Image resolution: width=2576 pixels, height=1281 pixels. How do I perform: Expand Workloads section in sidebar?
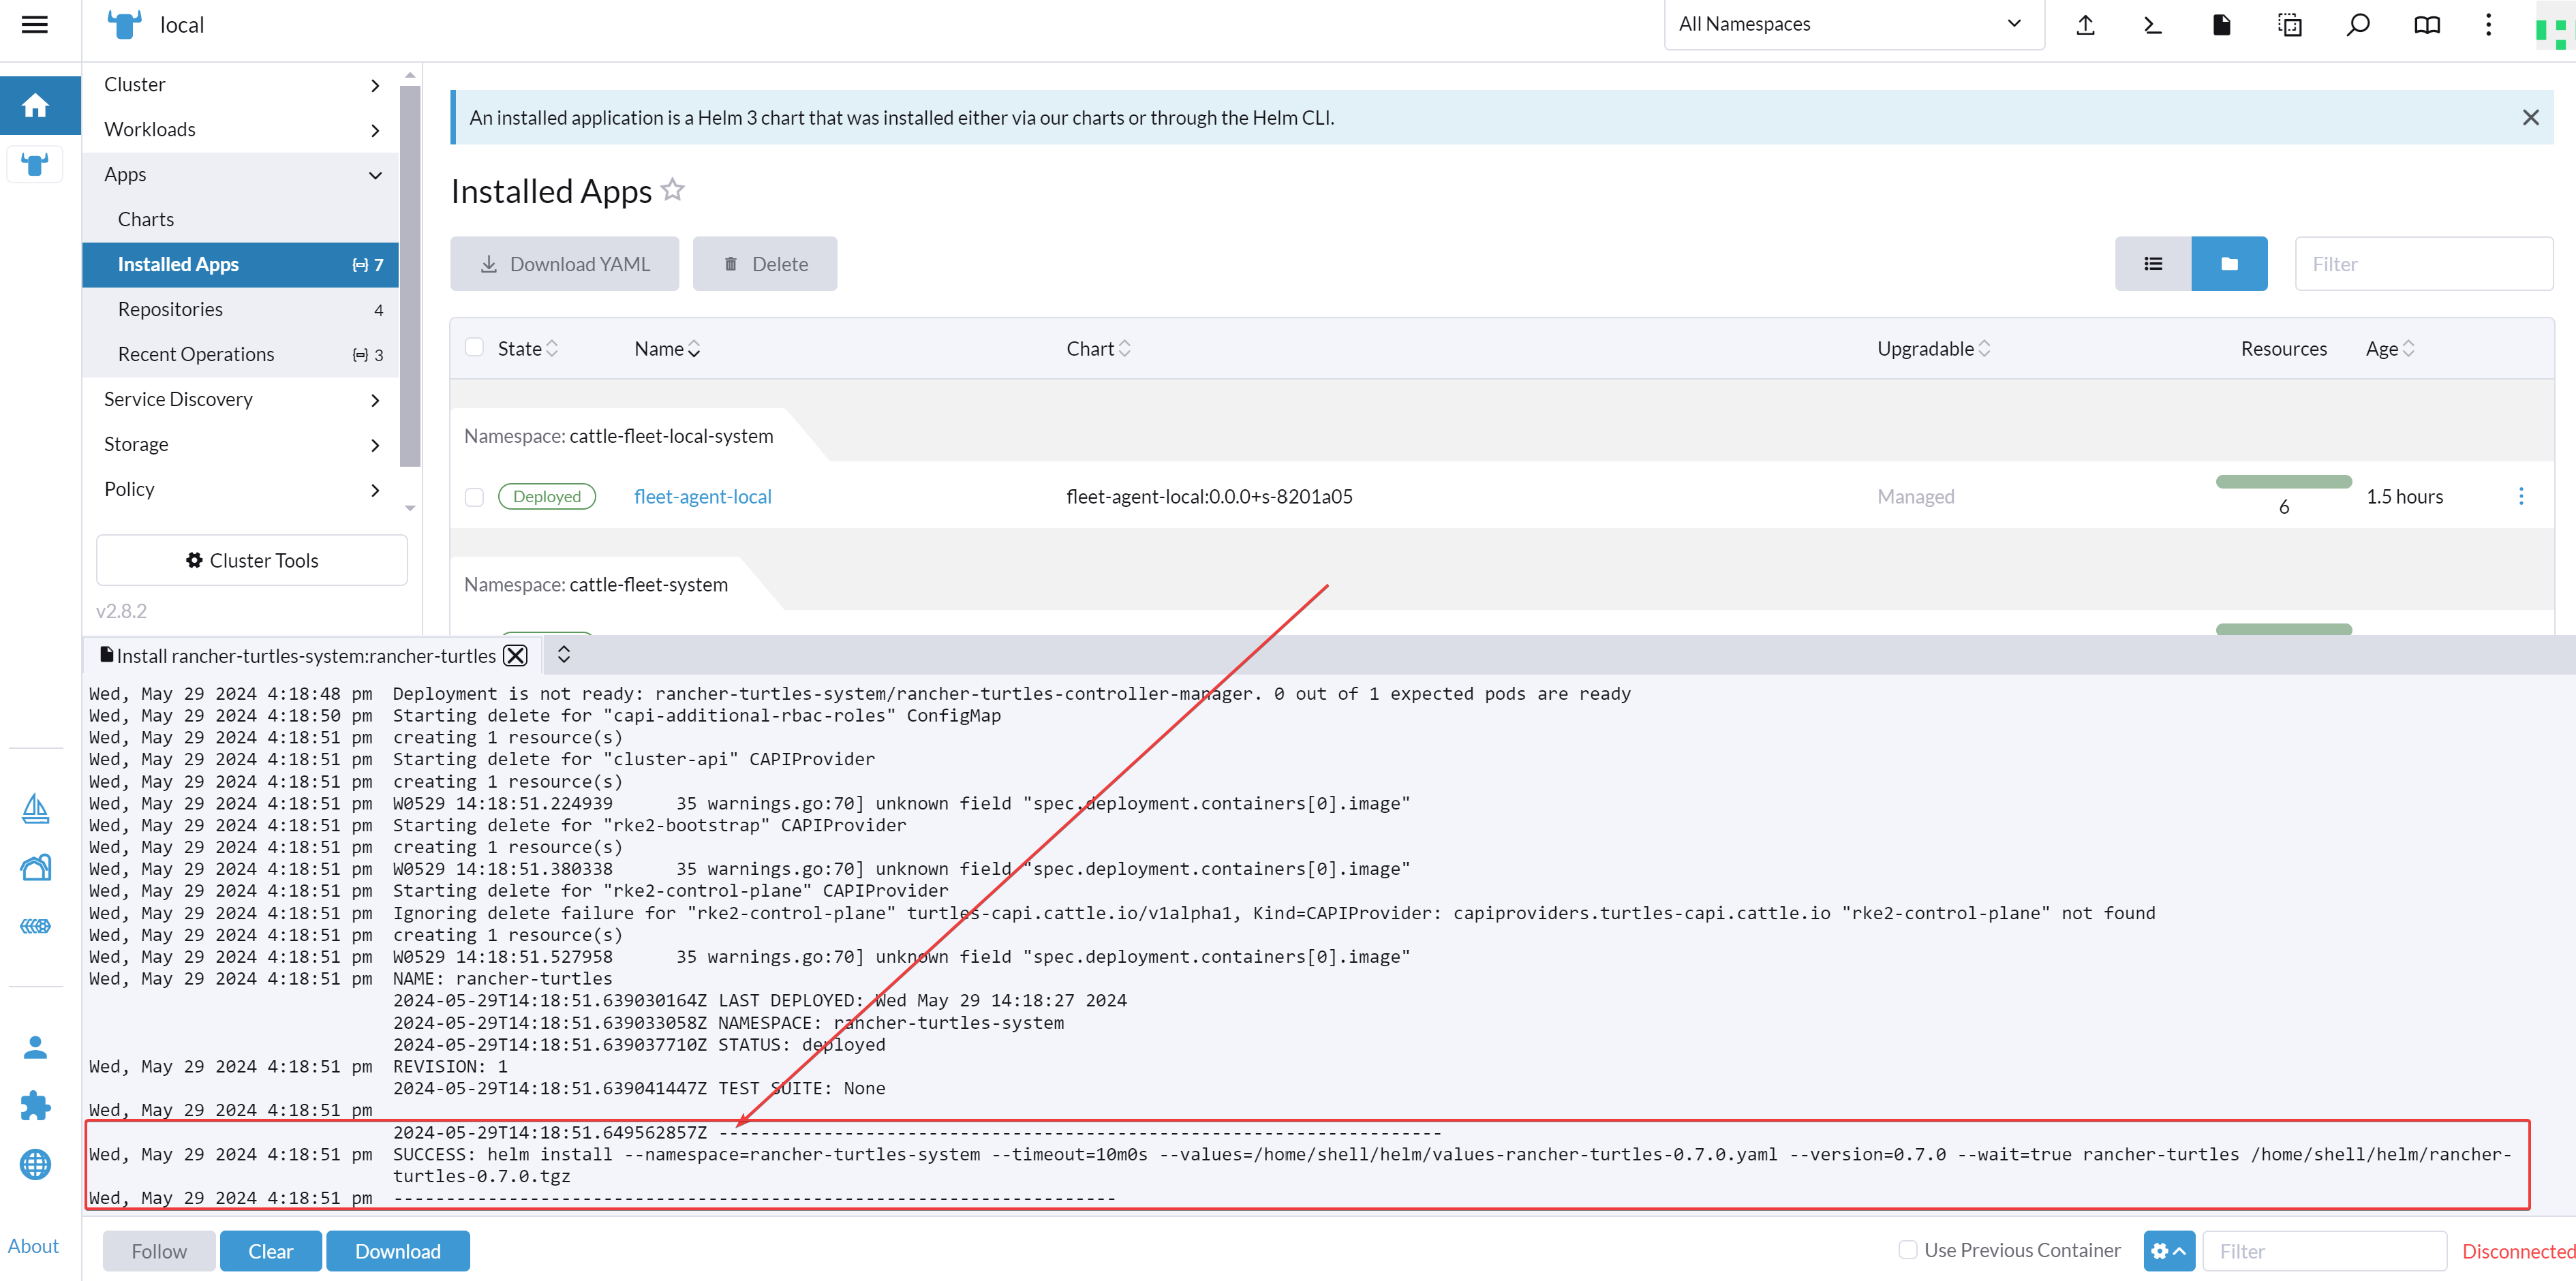coord(241,130)
